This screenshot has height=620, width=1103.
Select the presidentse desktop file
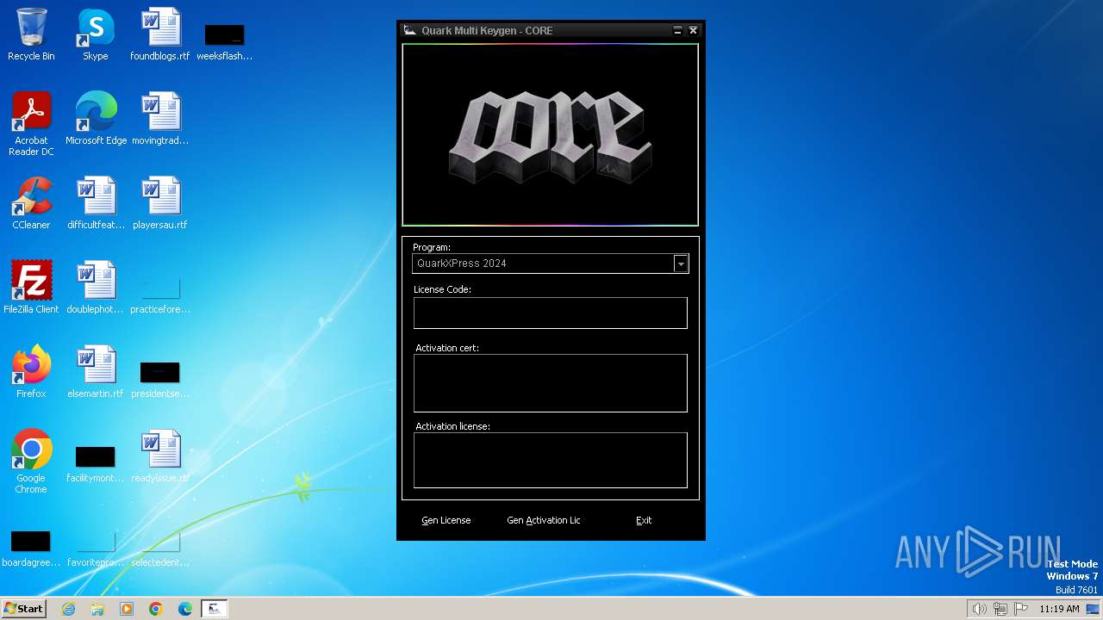(x=160, y=380)
